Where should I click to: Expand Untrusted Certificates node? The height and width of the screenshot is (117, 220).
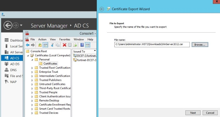coord(32,84)
